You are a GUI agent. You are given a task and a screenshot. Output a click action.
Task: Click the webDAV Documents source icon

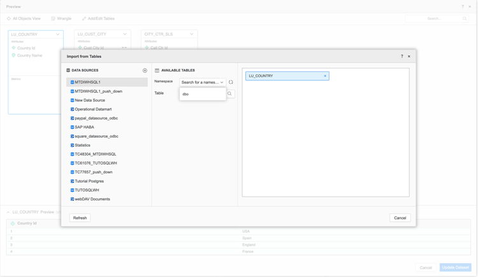tap(72, 199)
